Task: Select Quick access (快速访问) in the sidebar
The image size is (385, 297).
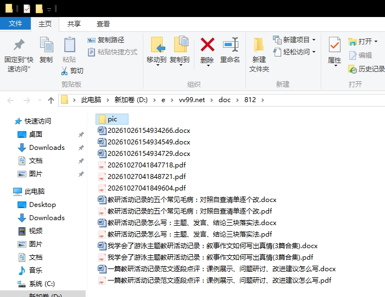Action: pos(32,121)
